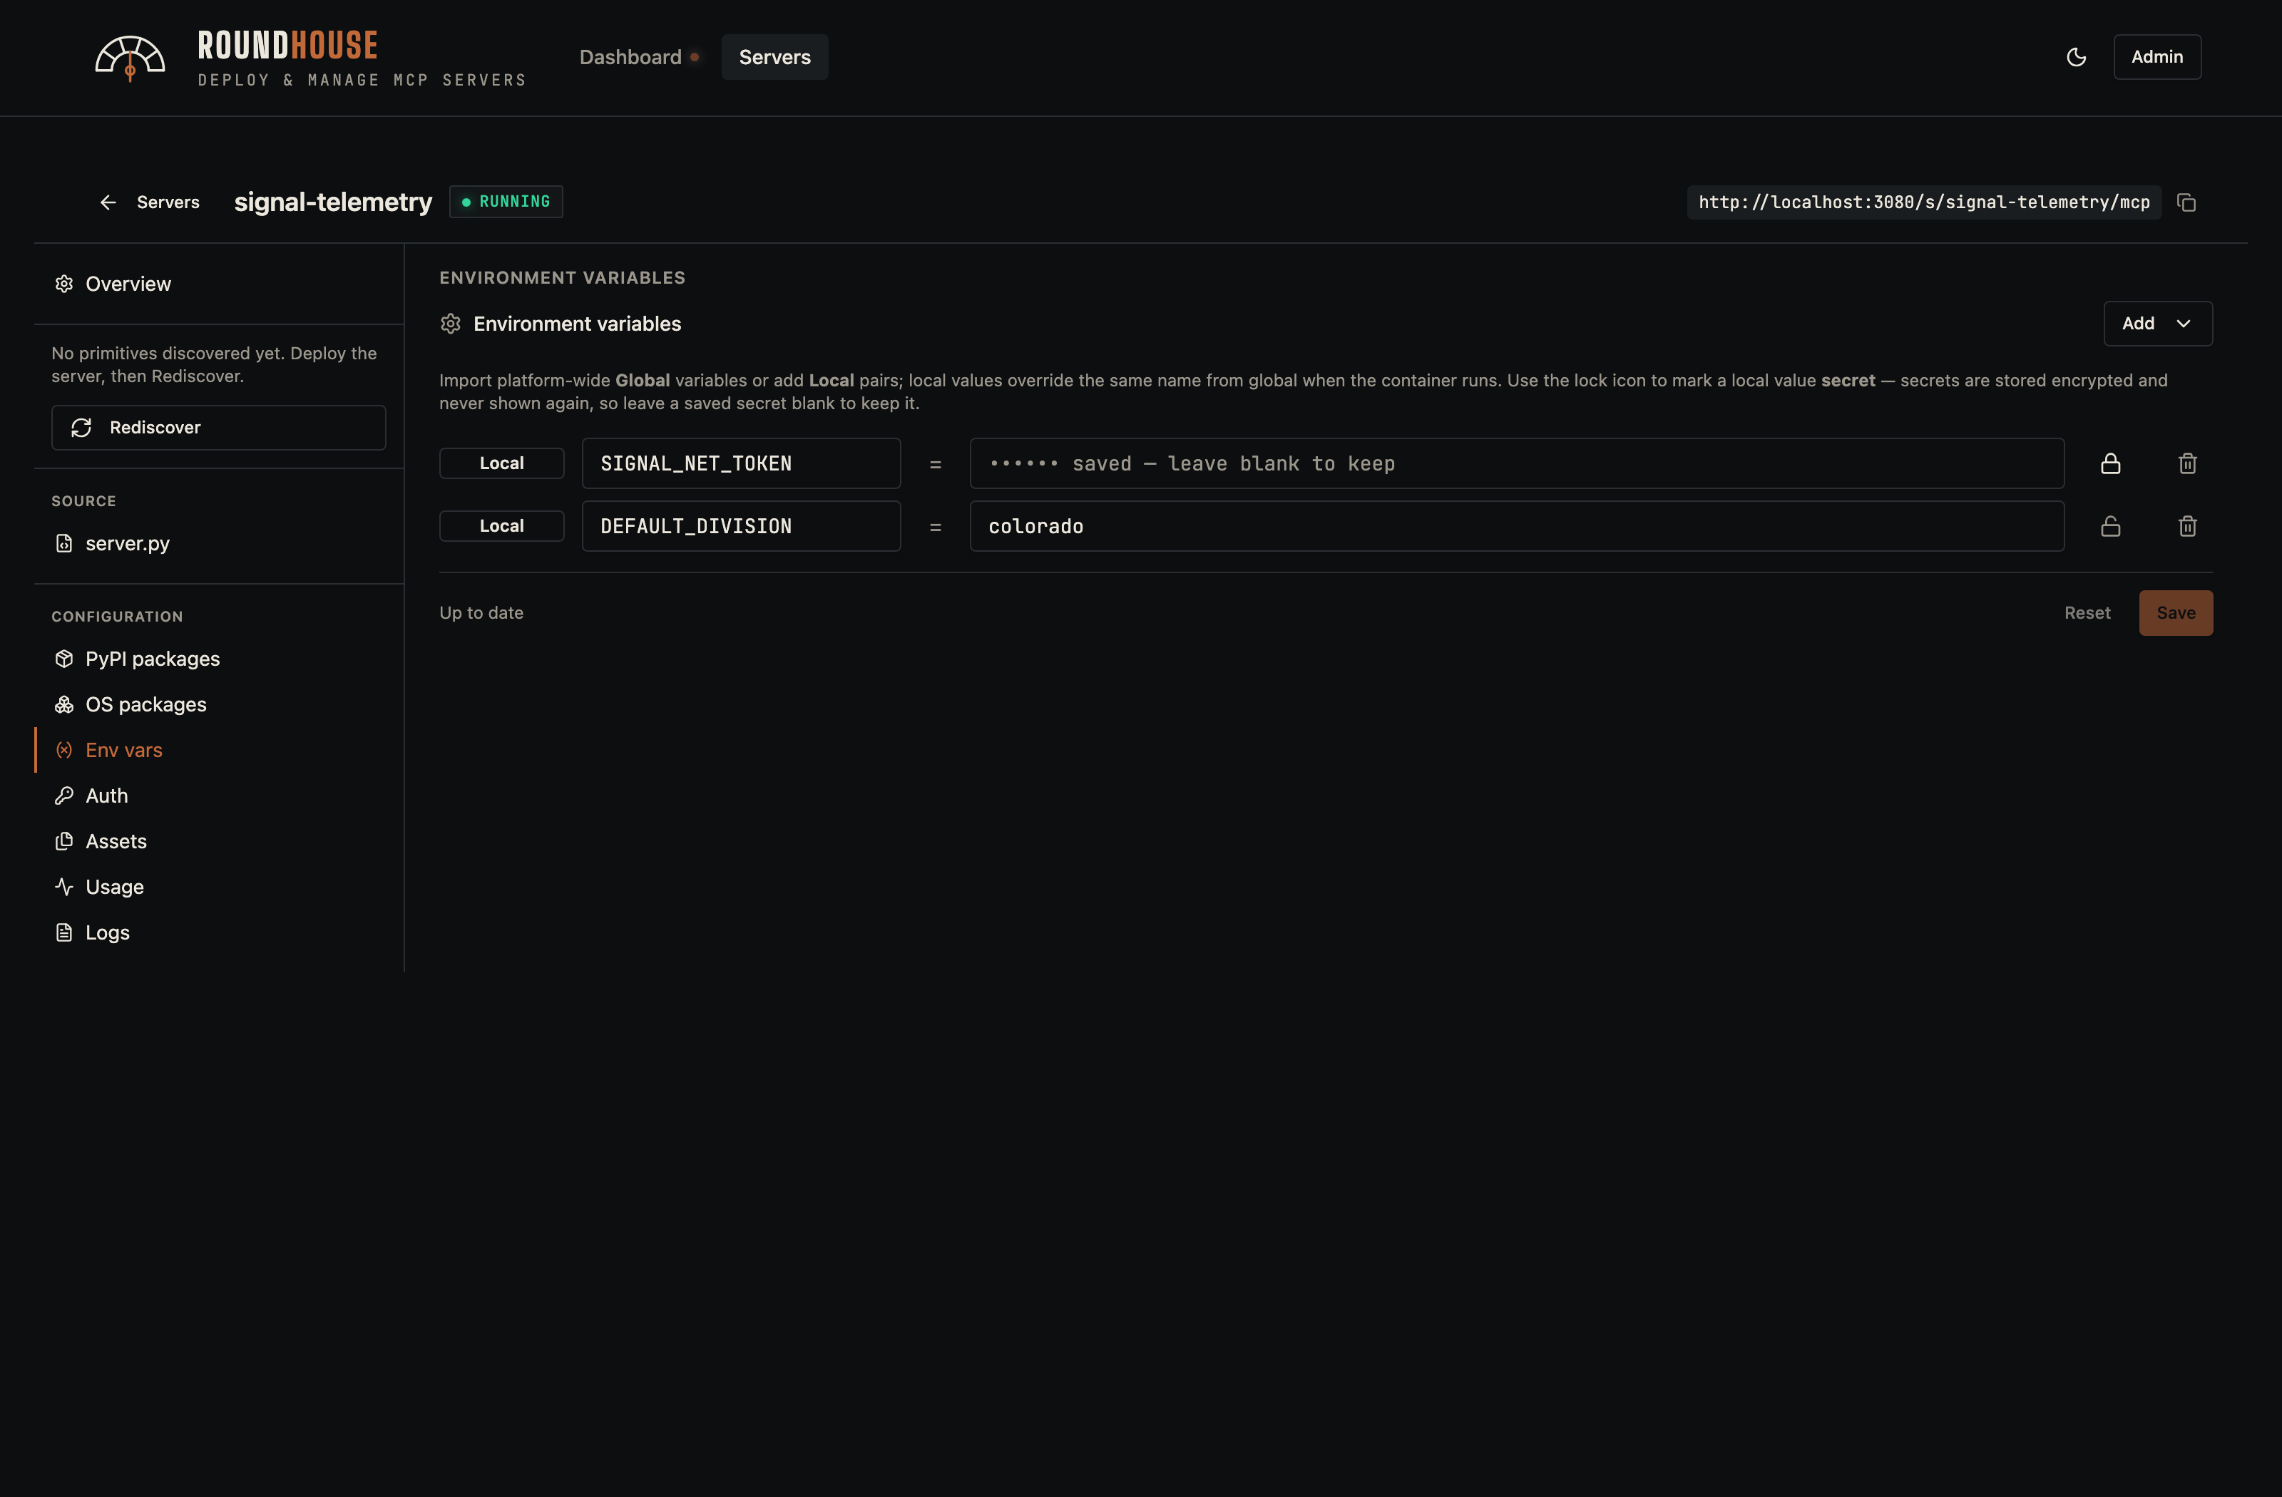Image resolution: width=2282 pixels, height=1497 pixels.
Task: Go to PyPI packages configuration
Action: tap(219, 659)
